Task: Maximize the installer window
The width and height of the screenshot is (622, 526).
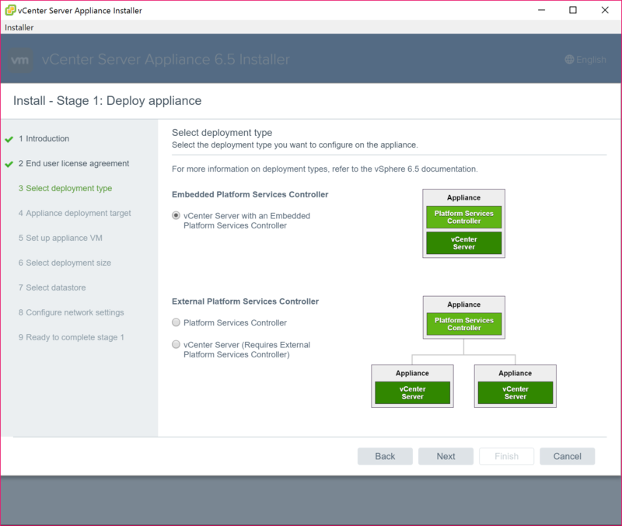Action: pos(573,10)
